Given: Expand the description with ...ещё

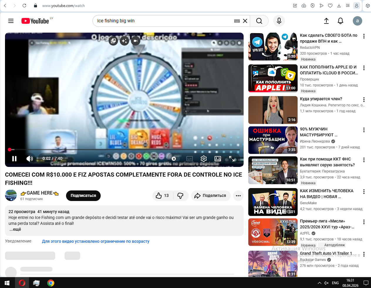Looking at the screenshot, I should pyautogui.click(x=15, y=229).
